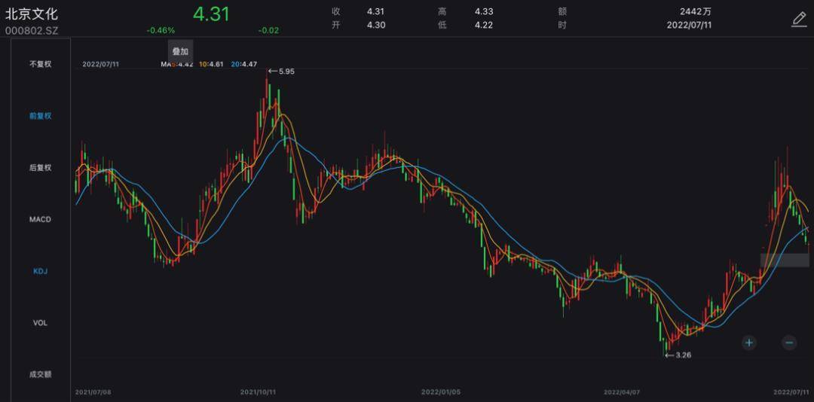
Task: Select 后复权 price adjustment mode
Action: click(x=41, y=168)
